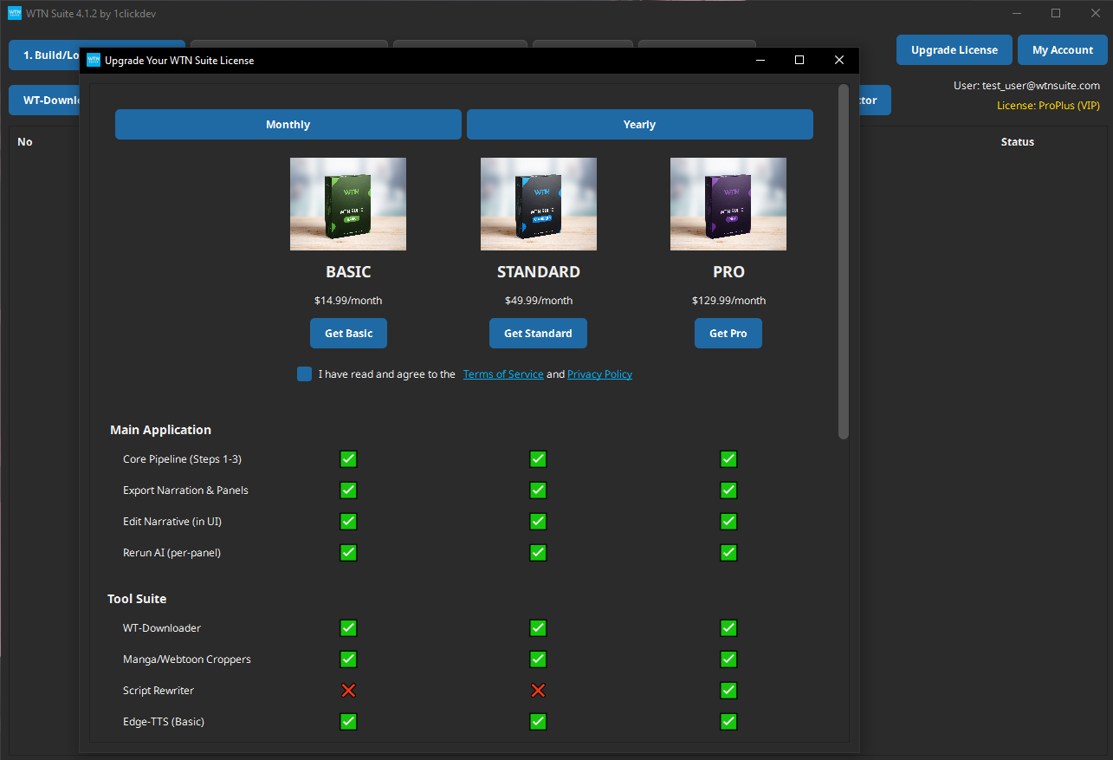Enable the Terms of Service agreement checkbox
Image resolution: width=1113 pixels, height=760 pixels.
point(304,374)
